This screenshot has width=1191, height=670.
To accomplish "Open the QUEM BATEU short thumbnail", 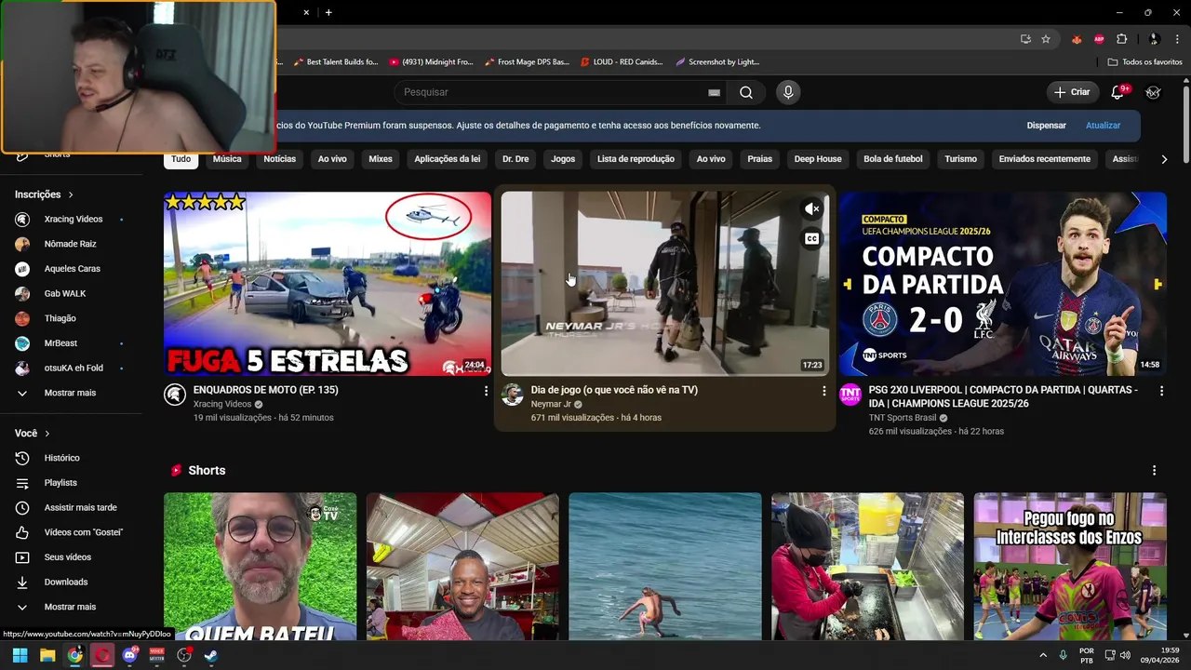I will click(x=261, y=567).
